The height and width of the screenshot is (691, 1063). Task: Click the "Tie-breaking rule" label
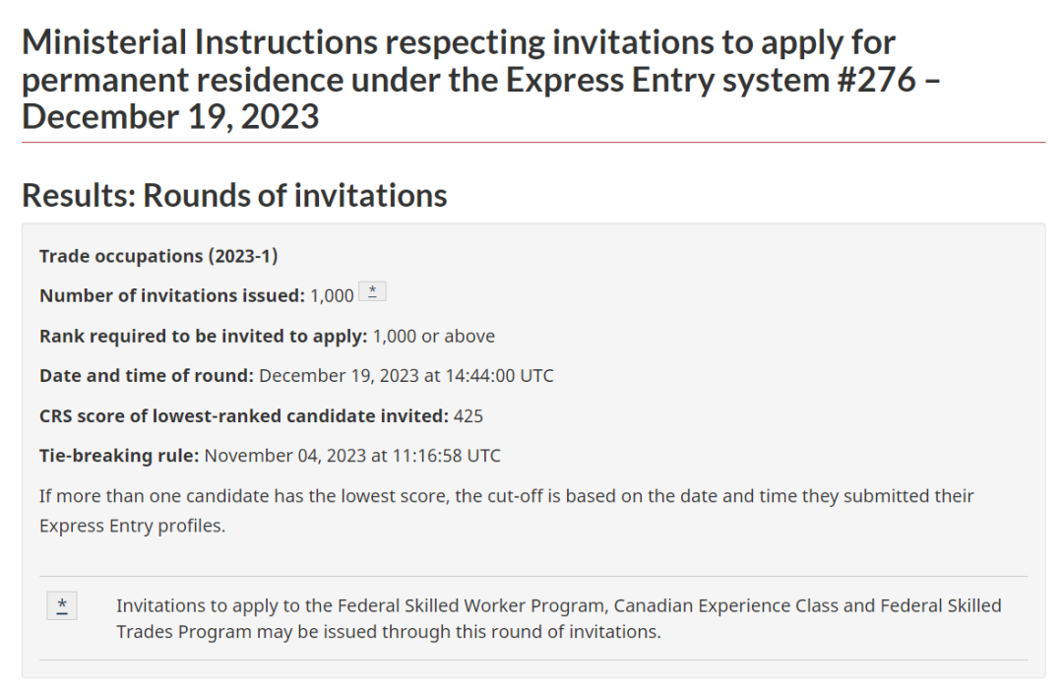point(119,456)
